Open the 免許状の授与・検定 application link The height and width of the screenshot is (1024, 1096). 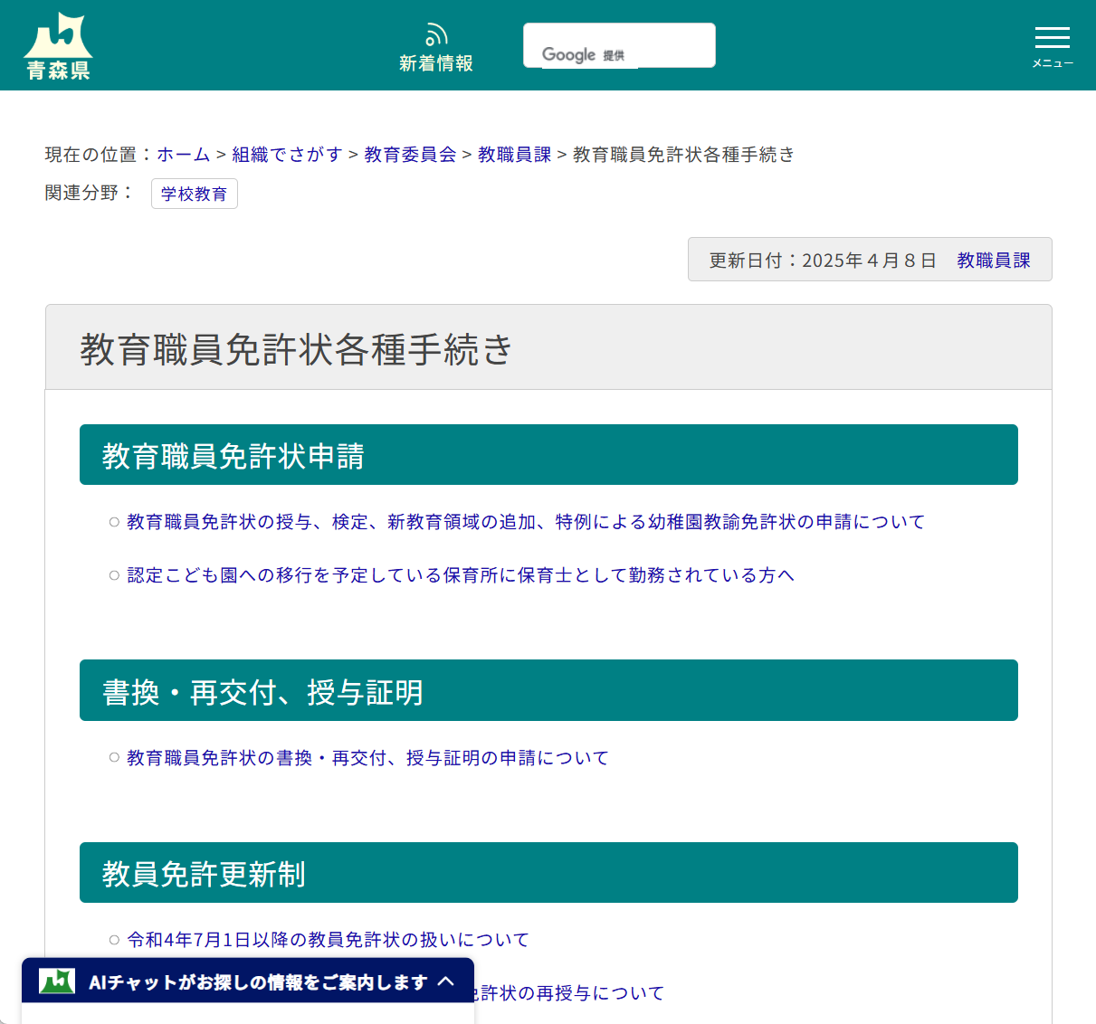(525, 522)
